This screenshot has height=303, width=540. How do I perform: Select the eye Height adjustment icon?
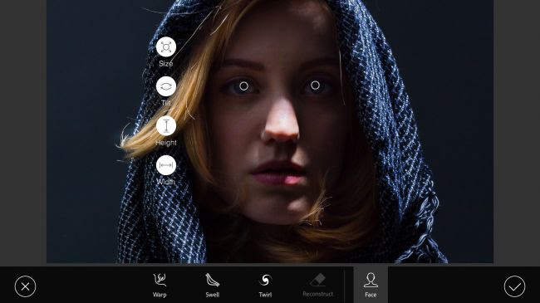[x=166, y=125]
